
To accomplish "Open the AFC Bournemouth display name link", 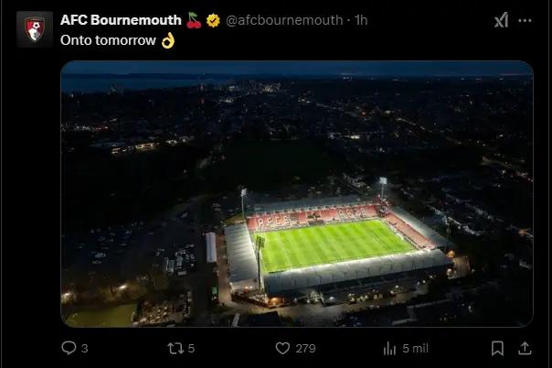I will point(120,20).
